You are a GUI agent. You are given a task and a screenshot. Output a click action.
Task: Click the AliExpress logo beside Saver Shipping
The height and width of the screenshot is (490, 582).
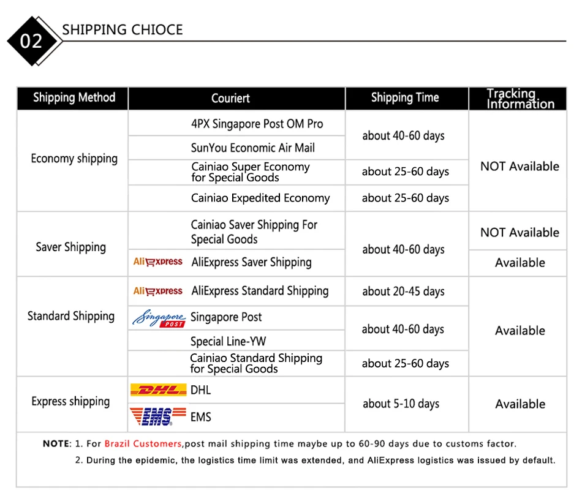(157, 262)
